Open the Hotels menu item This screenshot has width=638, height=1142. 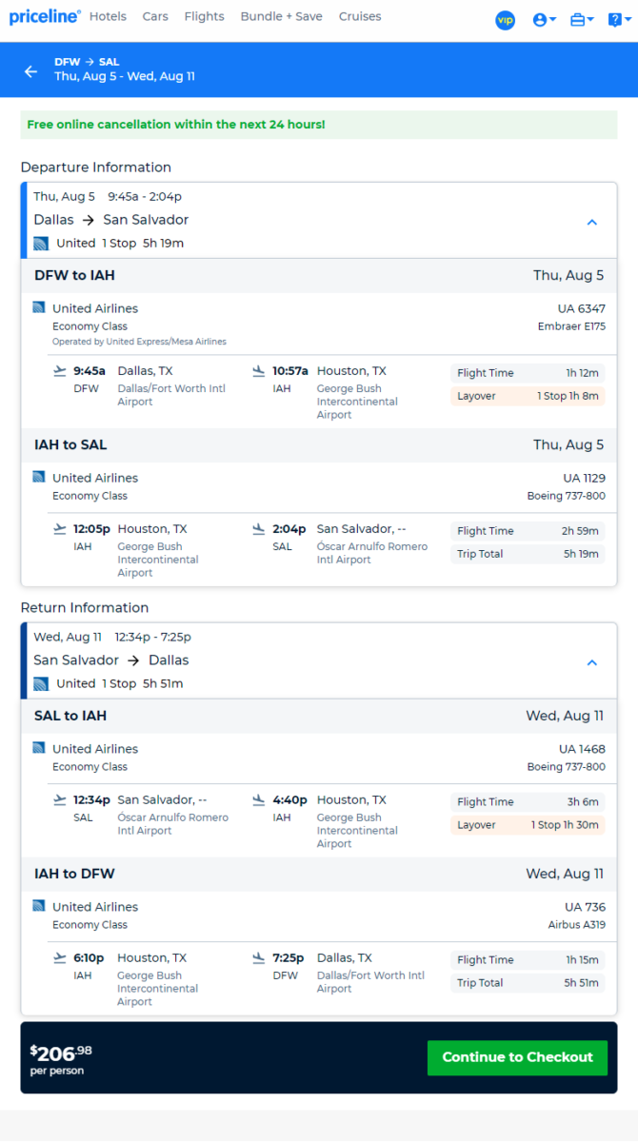pyautogui.click(x=108, y=16)
